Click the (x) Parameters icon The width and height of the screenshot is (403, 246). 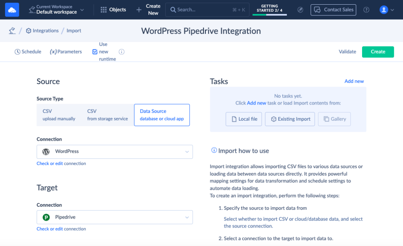coord(53,52)
